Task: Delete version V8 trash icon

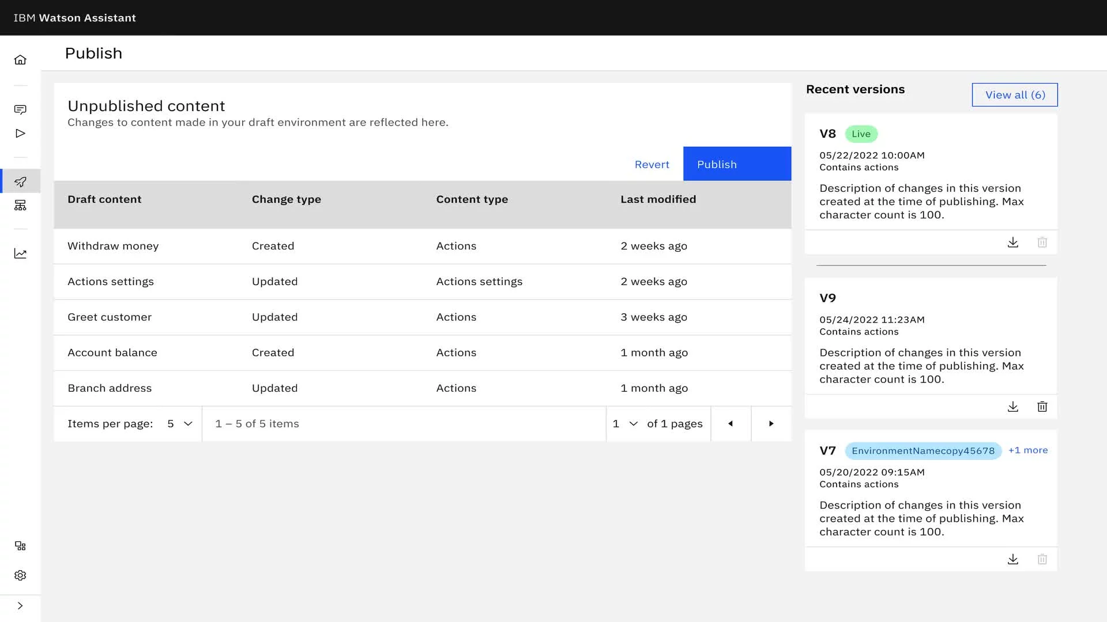Action: coord(1042,242)
